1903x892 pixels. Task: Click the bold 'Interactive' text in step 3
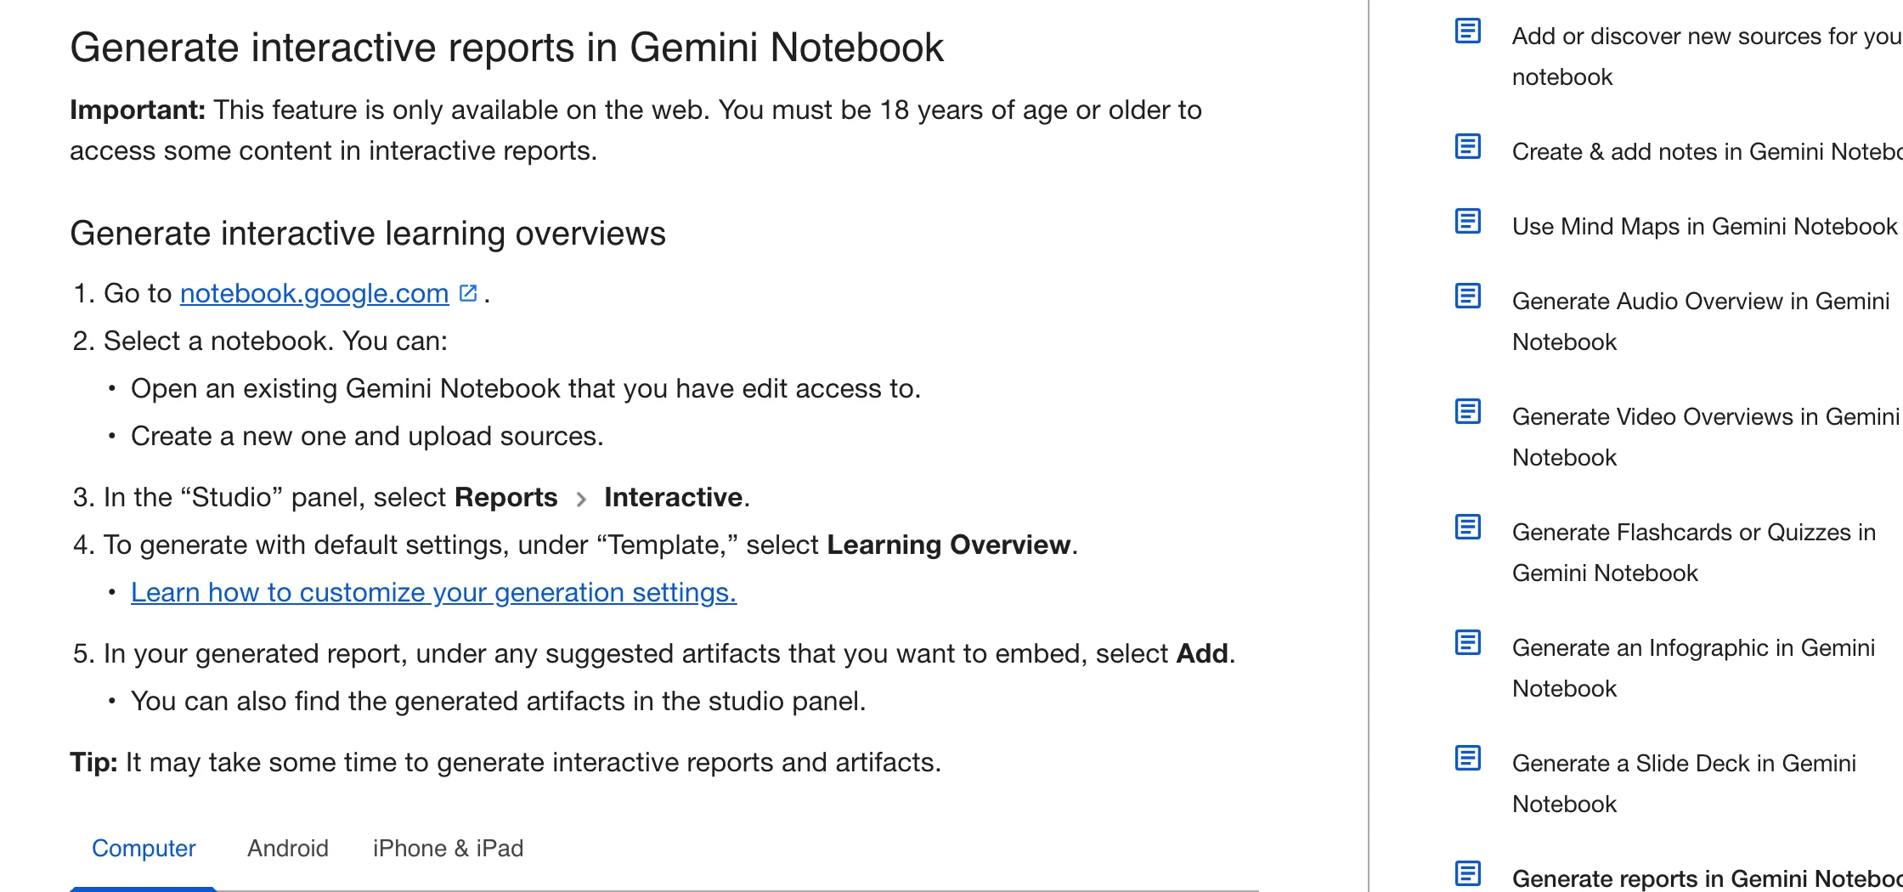click(674, 497)
